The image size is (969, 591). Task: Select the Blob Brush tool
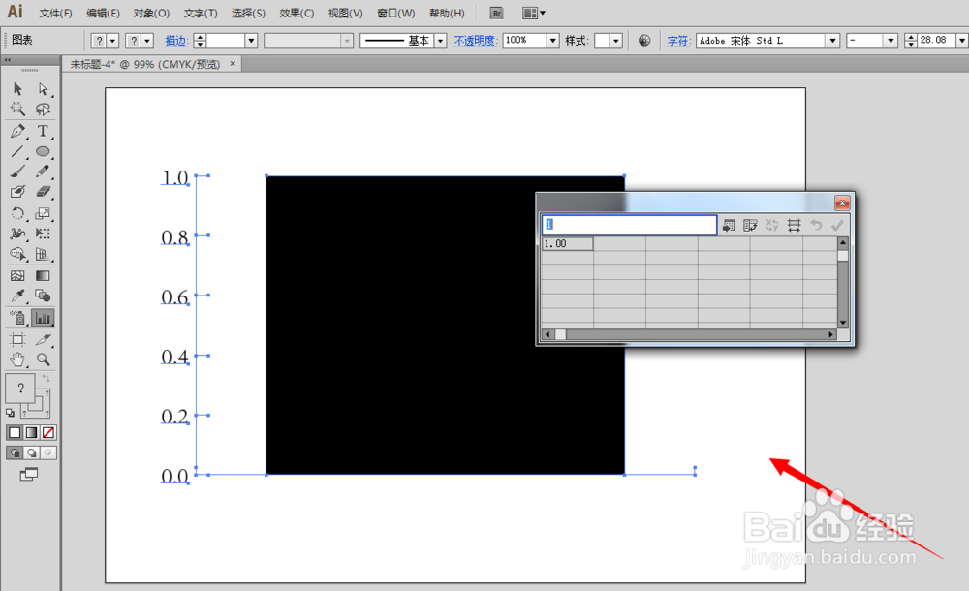point(17,192)
